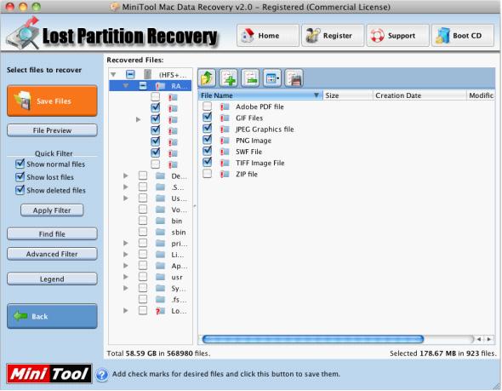This screenshot has width=502, height=391.
Task: Click the go up one folder icon
Action: click(x=207, y=78)
